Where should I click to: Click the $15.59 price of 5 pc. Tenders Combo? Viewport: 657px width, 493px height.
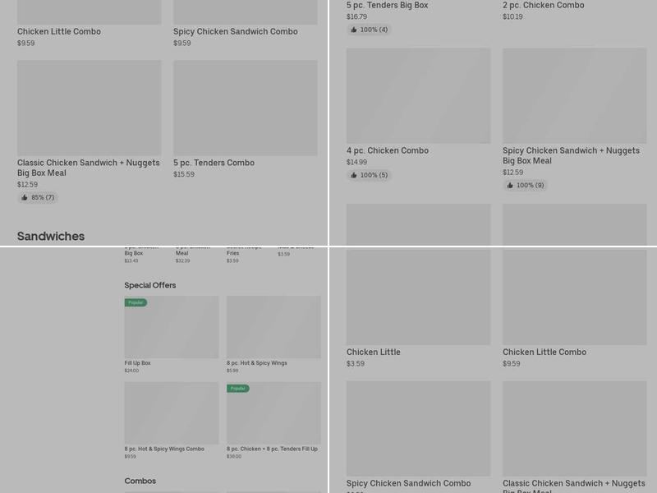(x=184, y=174)
